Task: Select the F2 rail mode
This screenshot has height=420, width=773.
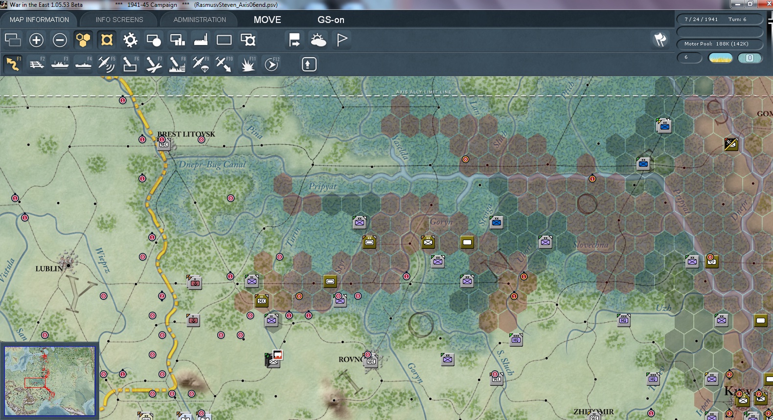Action: [x=36, y=64]
